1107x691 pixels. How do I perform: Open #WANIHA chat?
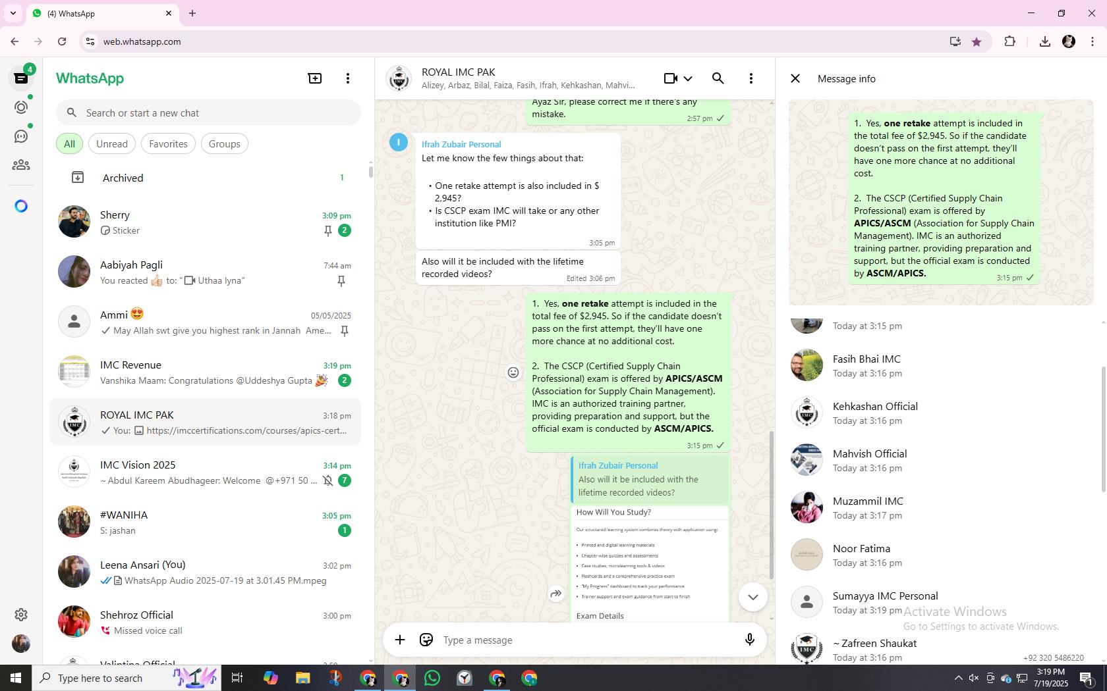coord(206,522)
